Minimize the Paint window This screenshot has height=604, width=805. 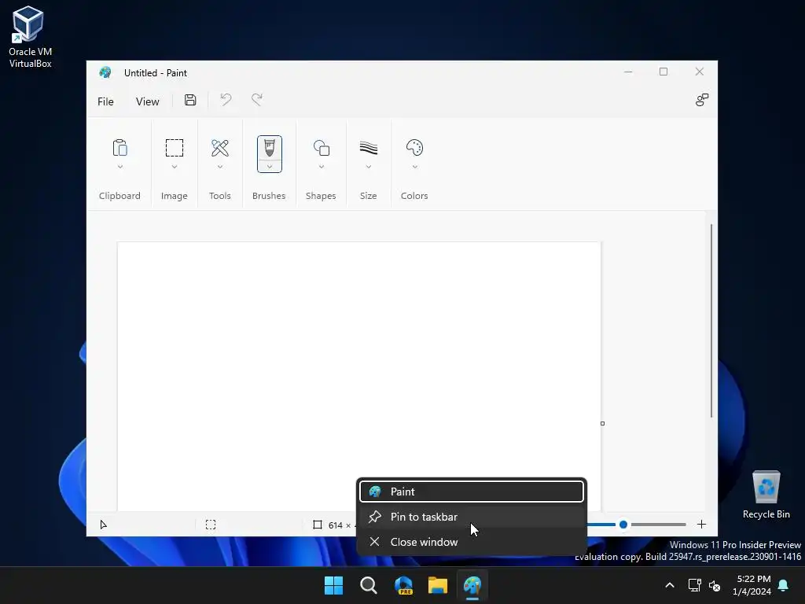pos(628,72)
